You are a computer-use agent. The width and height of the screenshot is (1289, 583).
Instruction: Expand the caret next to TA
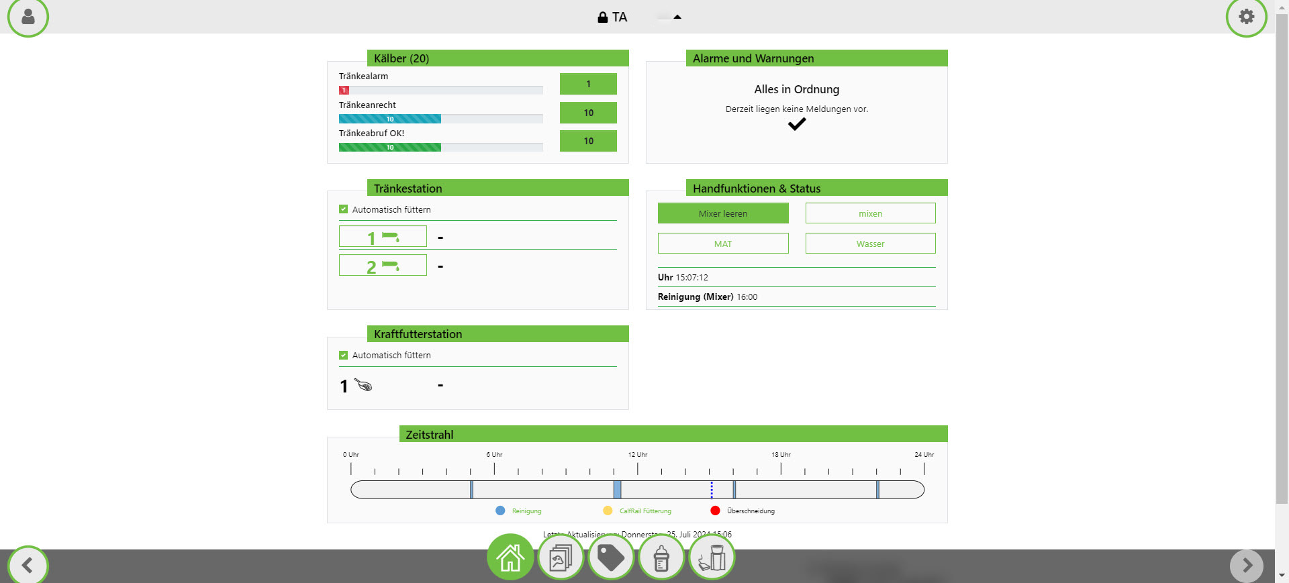tap(677, 17)
